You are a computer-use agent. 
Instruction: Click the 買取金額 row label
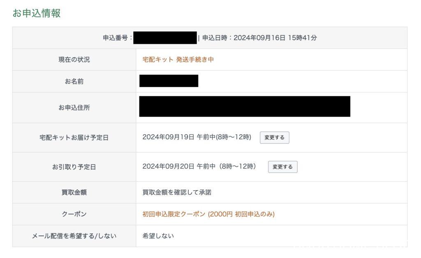point(74,192)
